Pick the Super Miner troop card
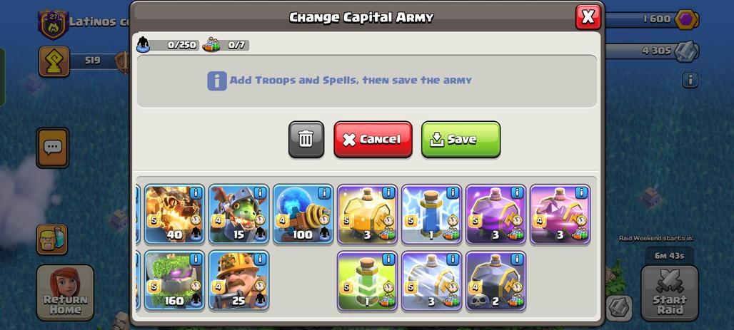Viewport: 734px width, 330px height. coord(238,280)
